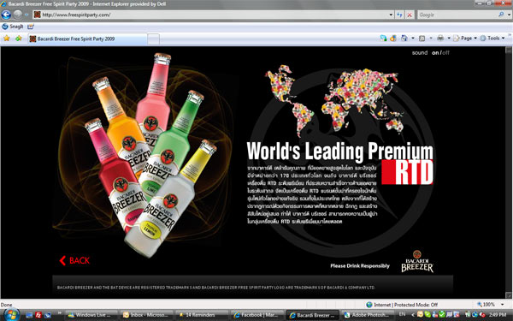Expand the zoom level dropdown arrow
The height and width of the screenshot is (321, 513).
[503, 304]
